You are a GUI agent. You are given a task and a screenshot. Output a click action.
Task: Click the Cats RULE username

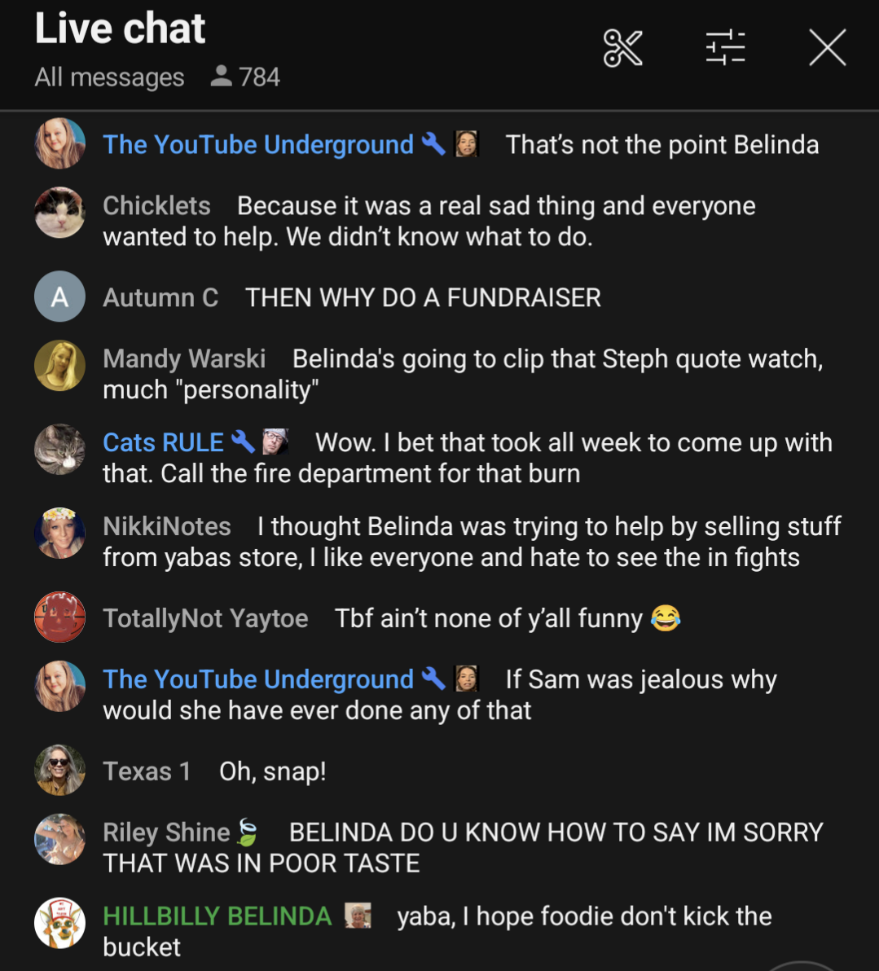coord(164,442)
